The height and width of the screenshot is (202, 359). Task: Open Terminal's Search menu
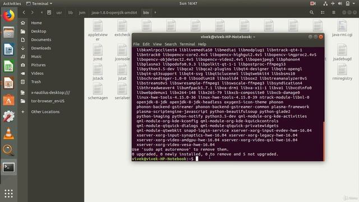click(x=171, y=44)
